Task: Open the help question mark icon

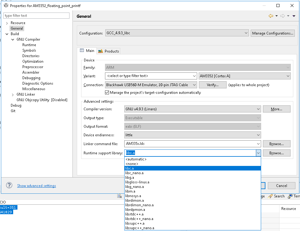Action: 9,185
